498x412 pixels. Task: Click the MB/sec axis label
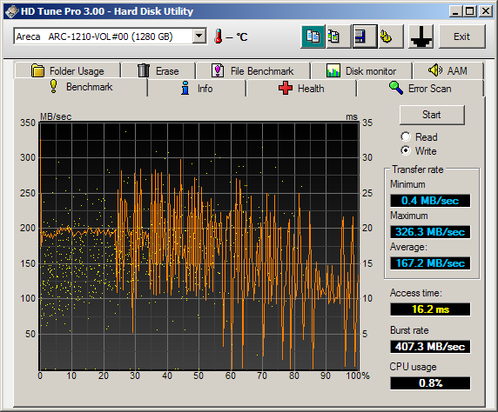tap(56, 116)
